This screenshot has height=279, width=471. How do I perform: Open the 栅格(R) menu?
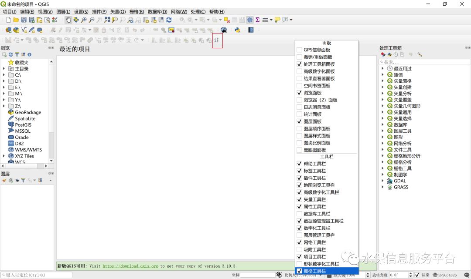(137, 12)
